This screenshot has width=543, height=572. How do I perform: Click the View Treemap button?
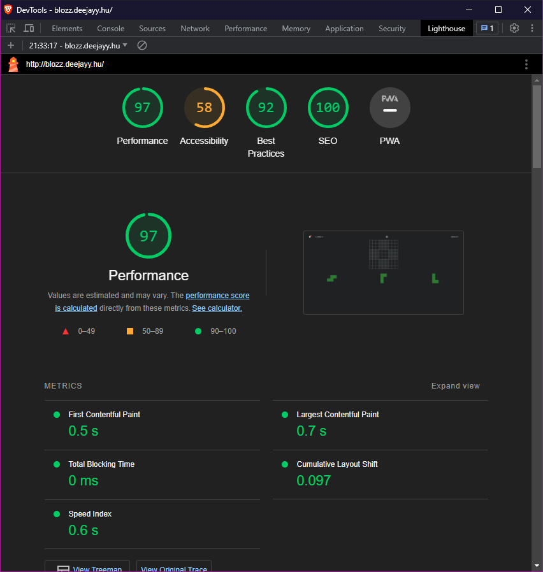coord(87,568)
